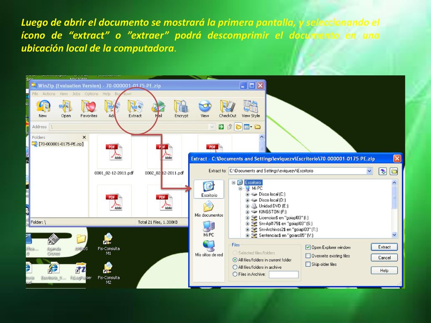
Task: Click the Add icon in WinZip toolbar
Action: coord(112,109)
